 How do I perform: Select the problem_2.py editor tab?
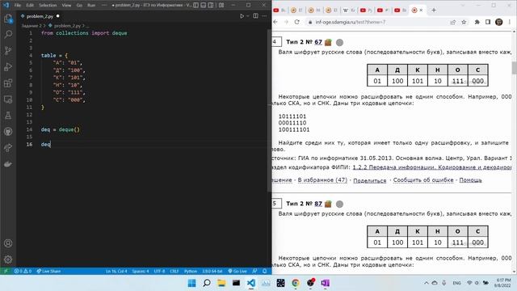40,16
